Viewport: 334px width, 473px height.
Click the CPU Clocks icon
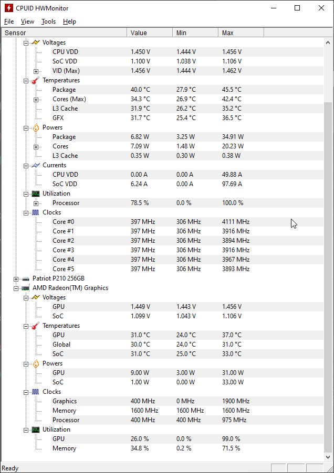[35, 212]
